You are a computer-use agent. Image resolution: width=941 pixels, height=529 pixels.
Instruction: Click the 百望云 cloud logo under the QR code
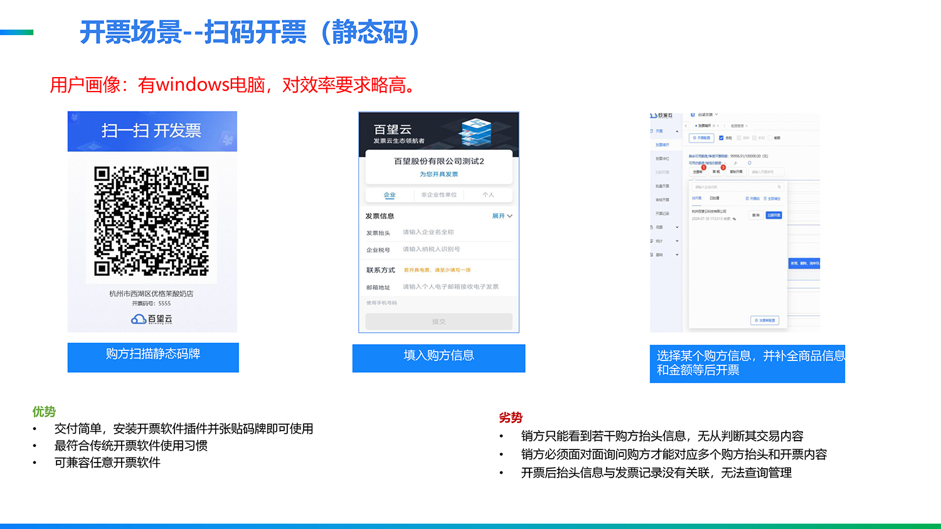pos(151,319)
